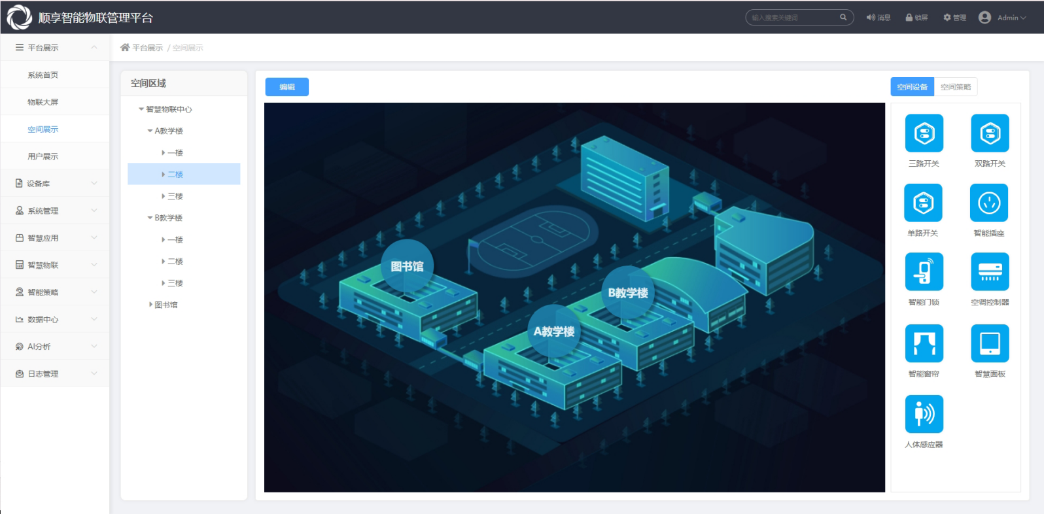Expand the 设备库 sidebar menu
This screenshot has width=1044, height=514.
coord(55,184)
